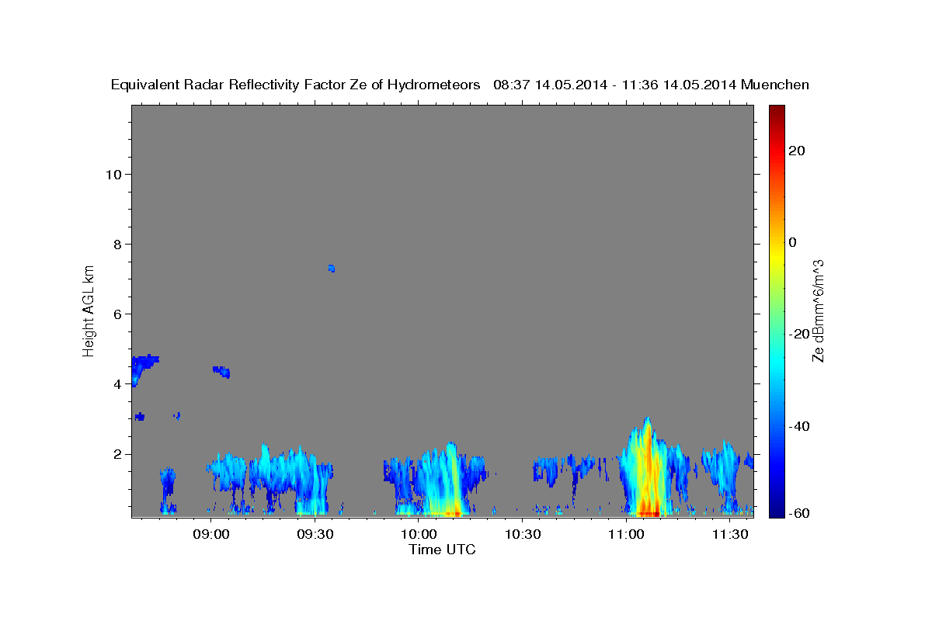Click the '09:30' time tick label
This screenshot has width=932, height=621.
click(x=315, y=535)
